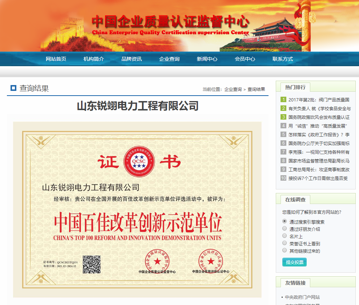Click the 友情链接 tab header
Viewport: 359px width, 305px height.
[x=295, y=283]
